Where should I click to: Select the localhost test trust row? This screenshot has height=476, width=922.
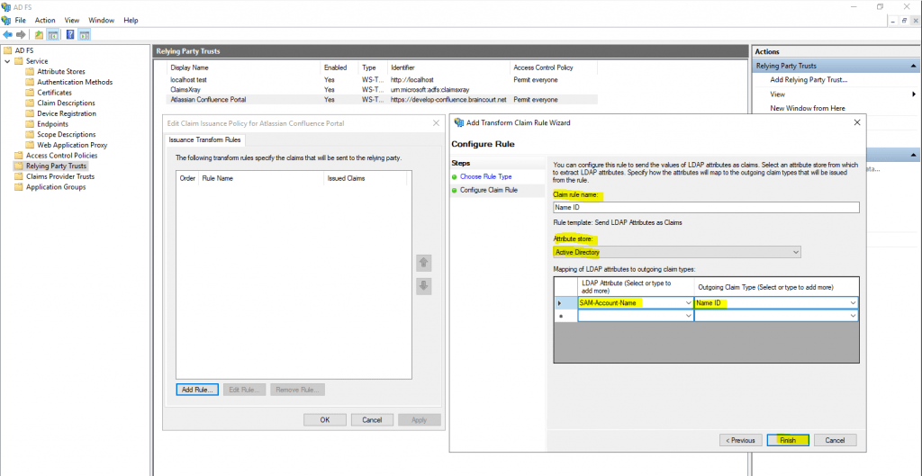coord(382,79)
